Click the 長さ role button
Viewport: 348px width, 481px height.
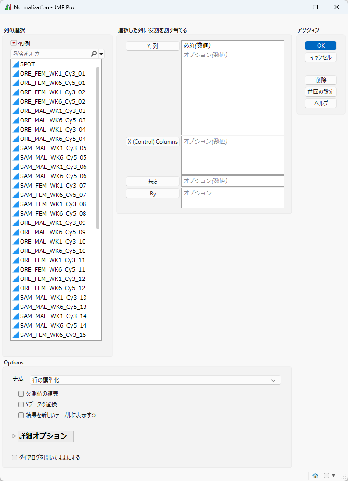153,181
